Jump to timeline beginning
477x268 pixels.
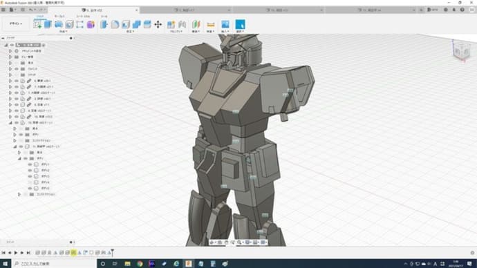click(x=3, y=253)
